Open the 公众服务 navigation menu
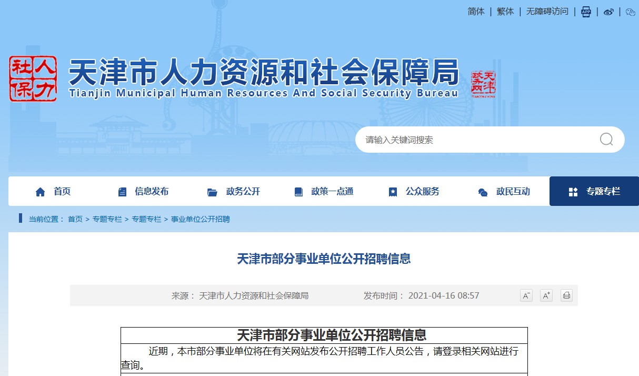 (x=414, y=192)
